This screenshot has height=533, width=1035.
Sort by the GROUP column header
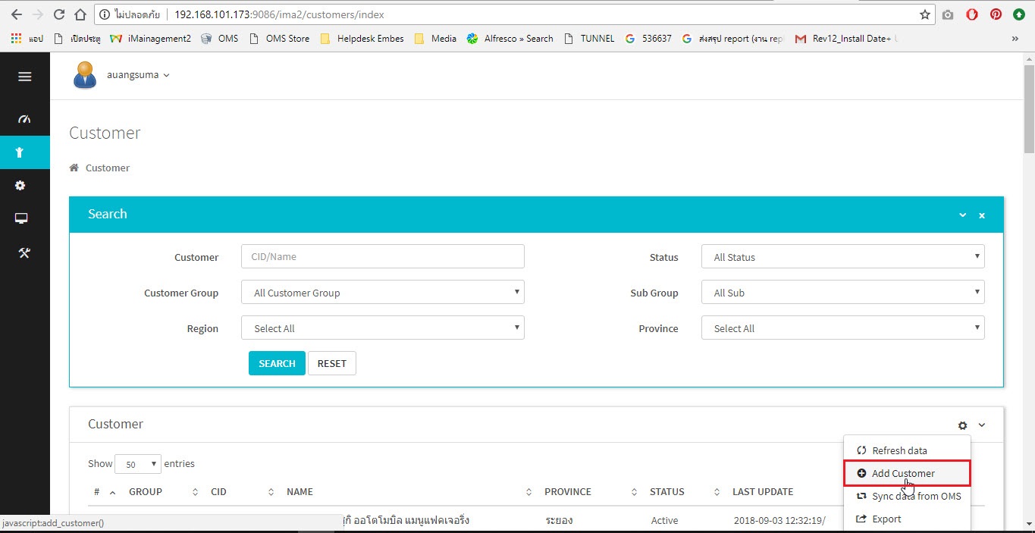click(x=163, y=492)
